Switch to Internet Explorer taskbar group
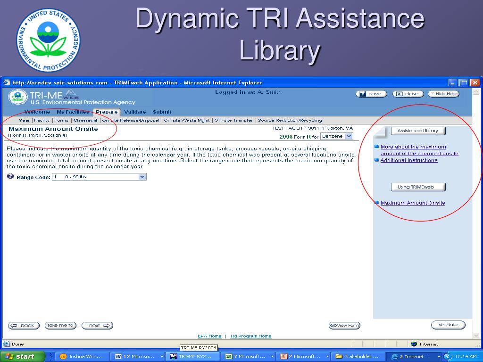 coord(414,356)
